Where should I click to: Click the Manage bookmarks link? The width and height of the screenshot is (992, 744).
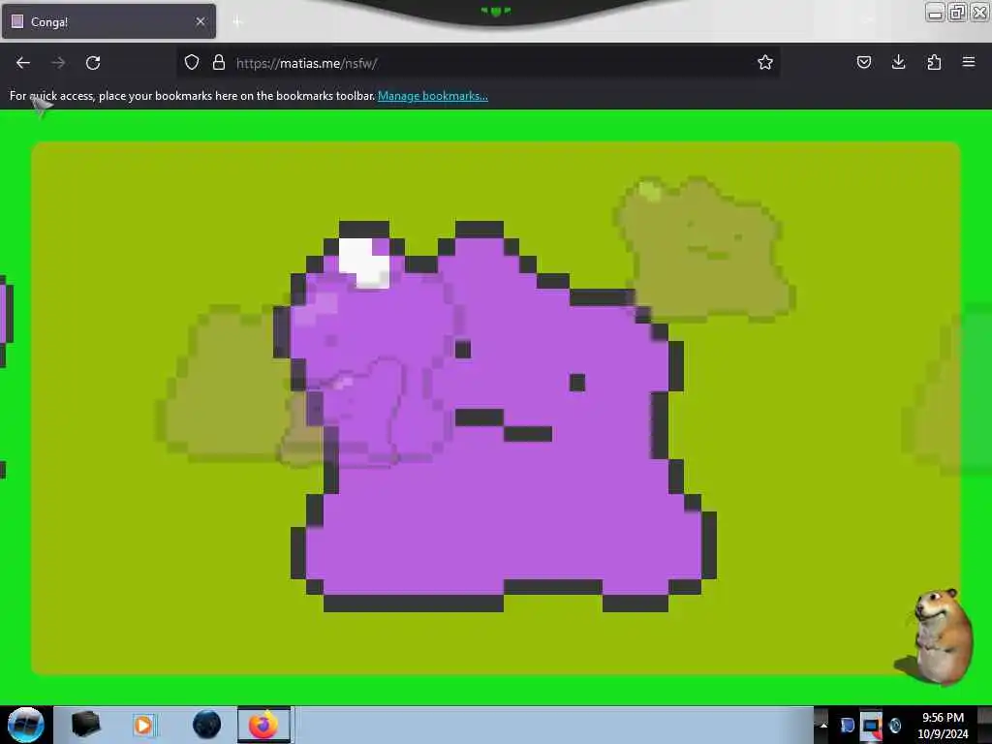tap(433, 96)
